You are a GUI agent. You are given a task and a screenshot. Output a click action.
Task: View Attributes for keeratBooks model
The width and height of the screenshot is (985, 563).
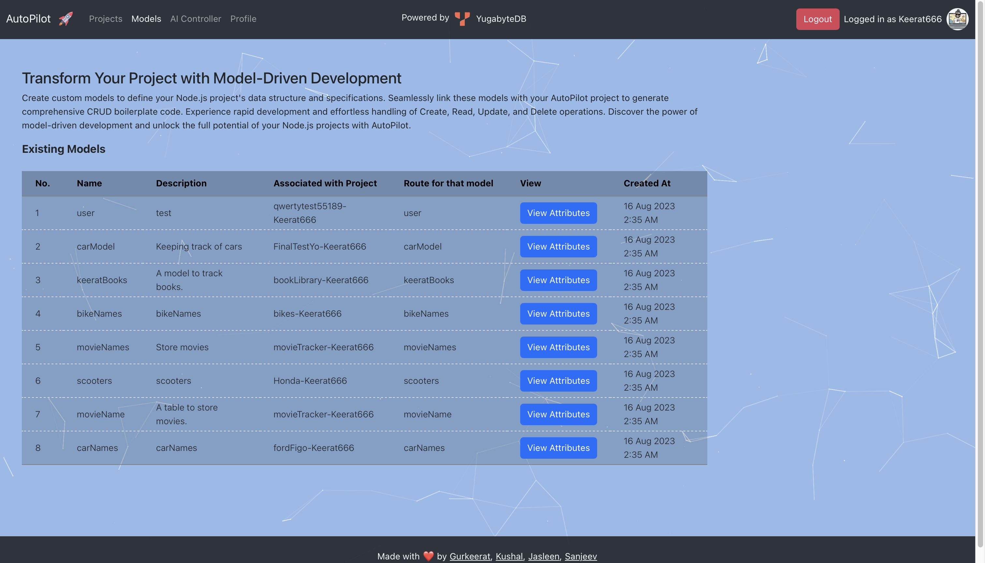pyautogui.click(x=558, y=280)
